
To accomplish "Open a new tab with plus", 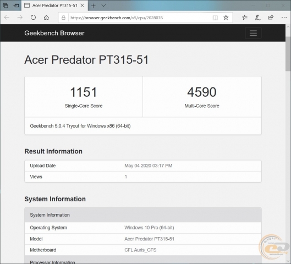I will pyautogui.click(x=93, y=5).
